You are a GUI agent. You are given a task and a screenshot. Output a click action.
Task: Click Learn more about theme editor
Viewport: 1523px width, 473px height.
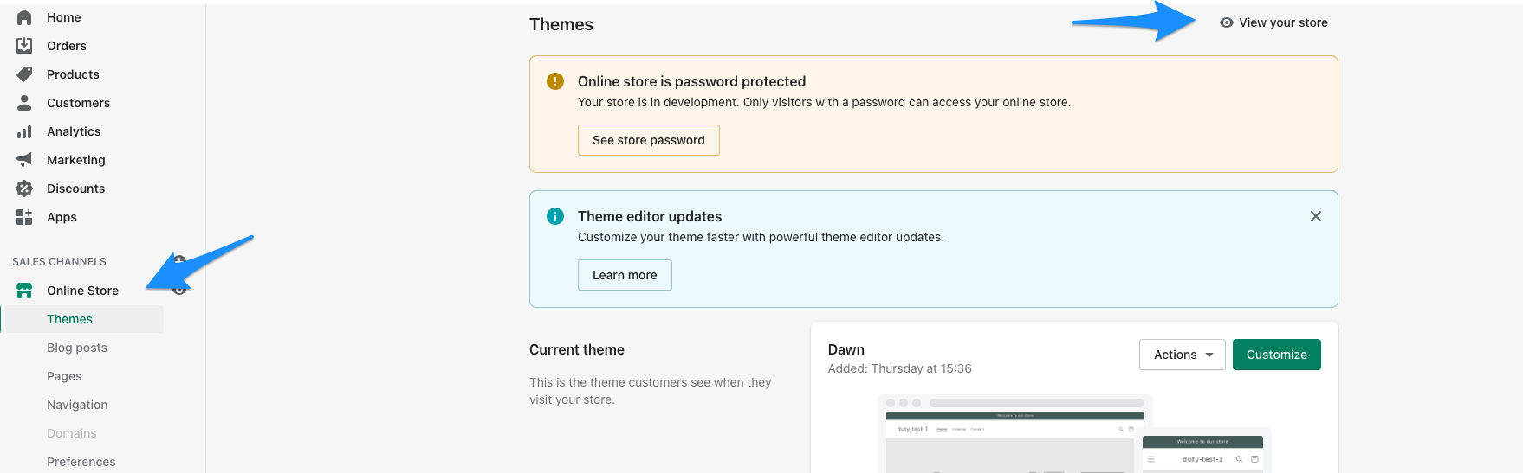point(625,275)
